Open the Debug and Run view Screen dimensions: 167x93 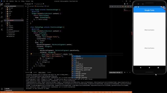[2, 17]
